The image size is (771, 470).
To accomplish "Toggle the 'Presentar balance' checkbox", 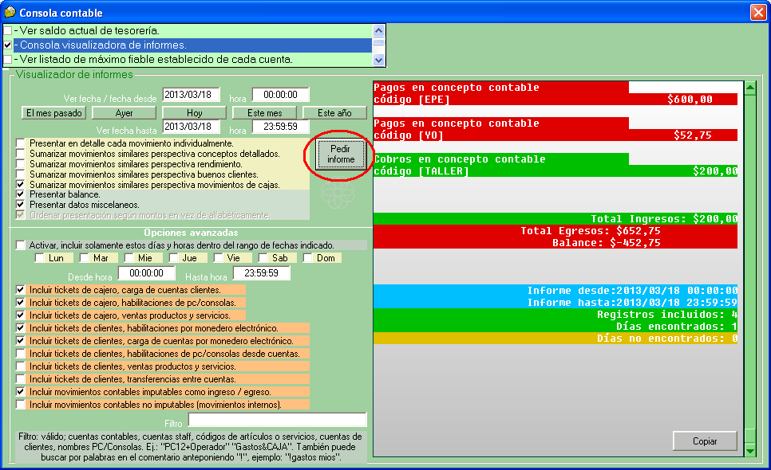I will 20,194.
